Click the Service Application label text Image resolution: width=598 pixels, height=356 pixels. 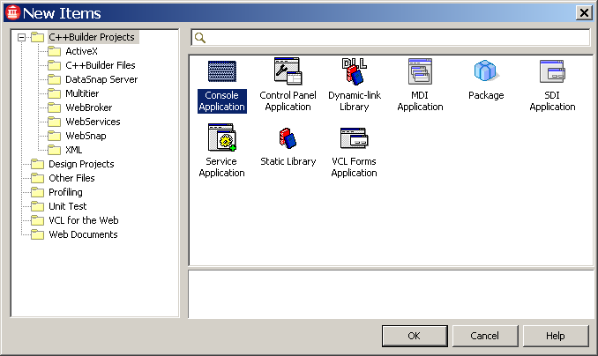pyautogui.click(x=222, y=167)
